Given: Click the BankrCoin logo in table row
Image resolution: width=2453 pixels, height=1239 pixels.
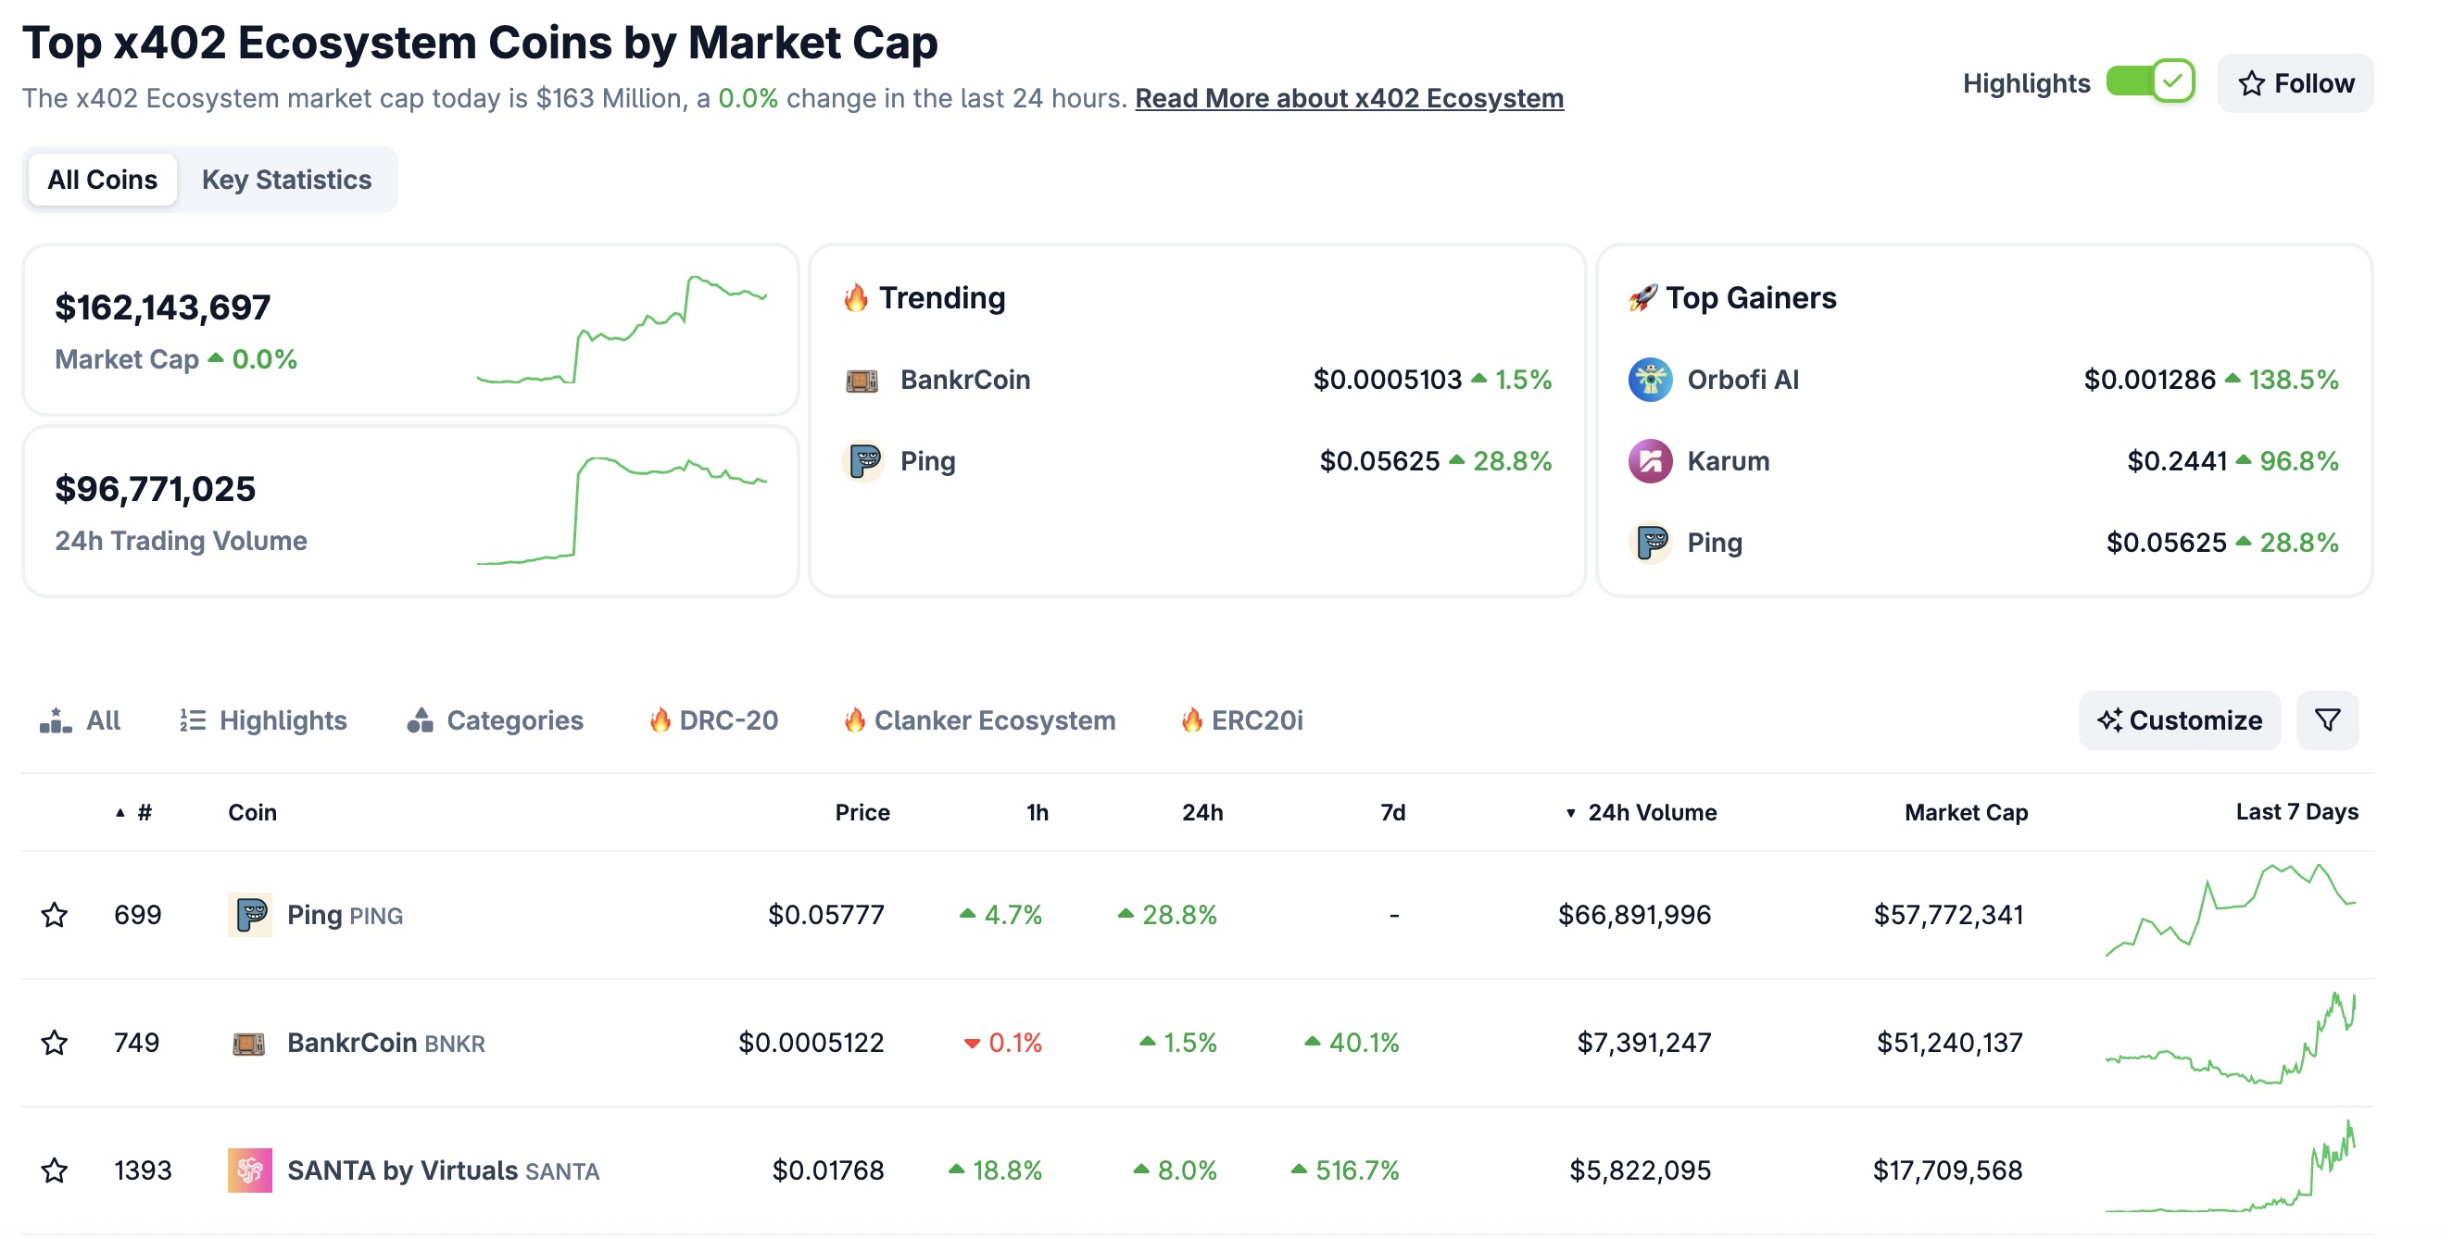Looking at the screenshot, I should click(x=249, y=1043).
